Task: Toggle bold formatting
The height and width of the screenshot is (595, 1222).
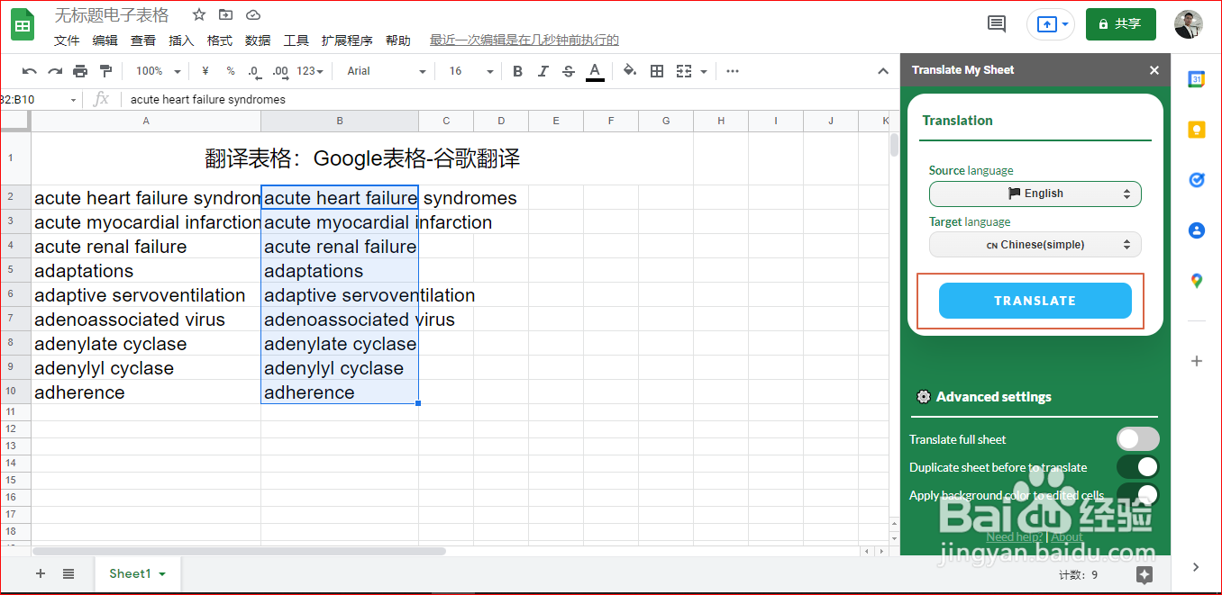Action: click(517, 71)
